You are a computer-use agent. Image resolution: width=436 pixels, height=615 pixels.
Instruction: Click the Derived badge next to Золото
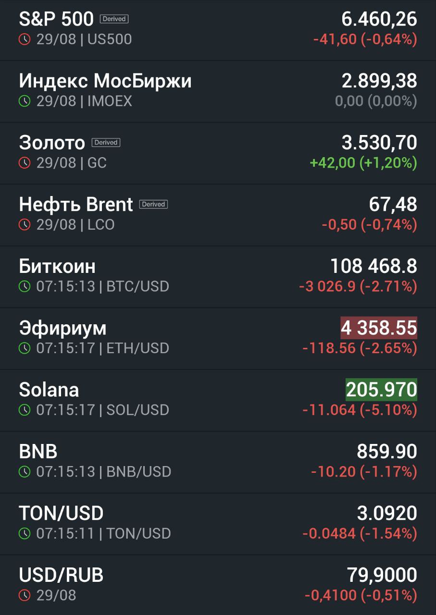pos(106,143)
